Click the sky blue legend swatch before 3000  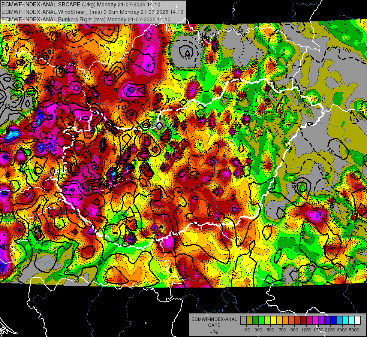339,320
